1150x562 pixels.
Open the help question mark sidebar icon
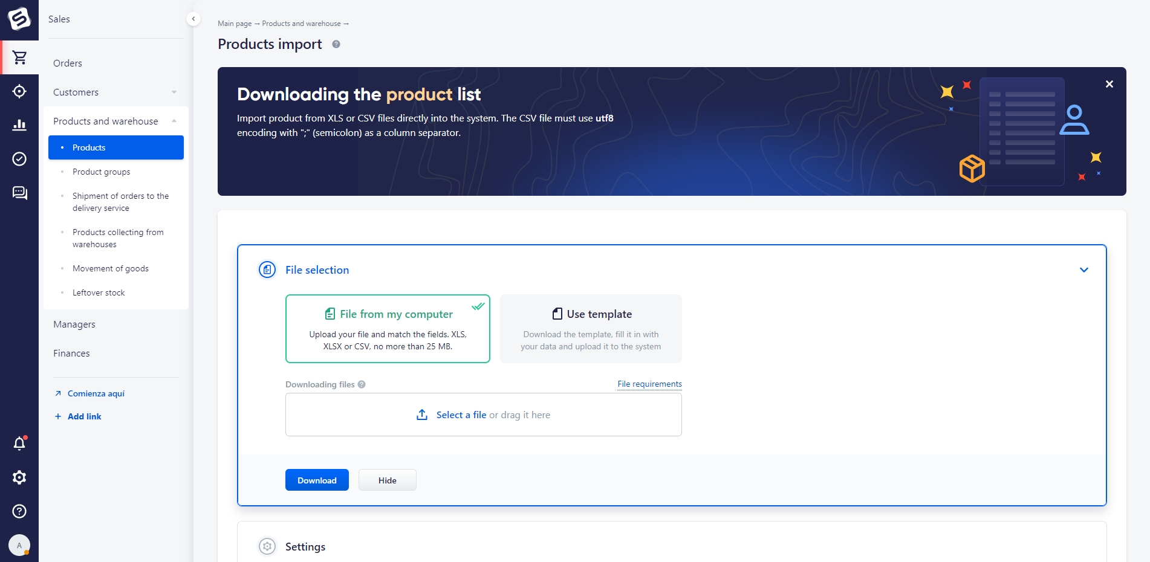19,511
